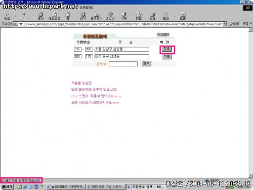Image resolution: width=253 pixels, height=190 pixels.
Task: Click the 검색 search button beside the keyword field
Action: [x=146, y=63]
